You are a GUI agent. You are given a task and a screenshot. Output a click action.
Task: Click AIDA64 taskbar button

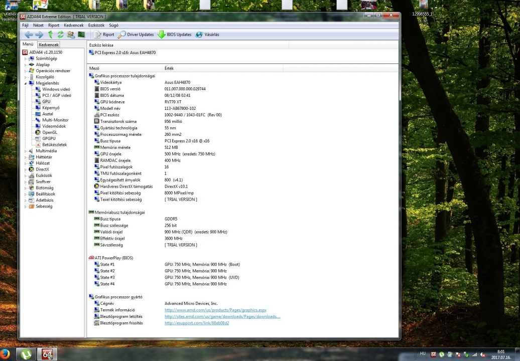[47, 354]
